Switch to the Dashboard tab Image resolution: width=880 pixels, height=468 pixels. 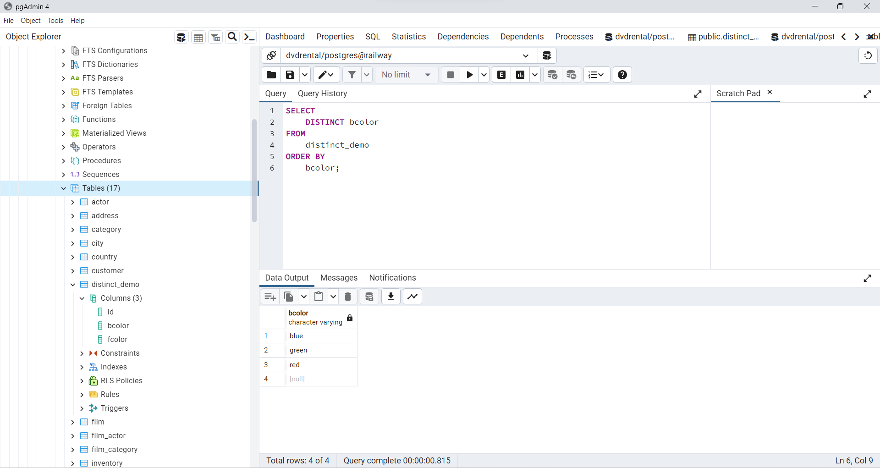coord(285,37)
